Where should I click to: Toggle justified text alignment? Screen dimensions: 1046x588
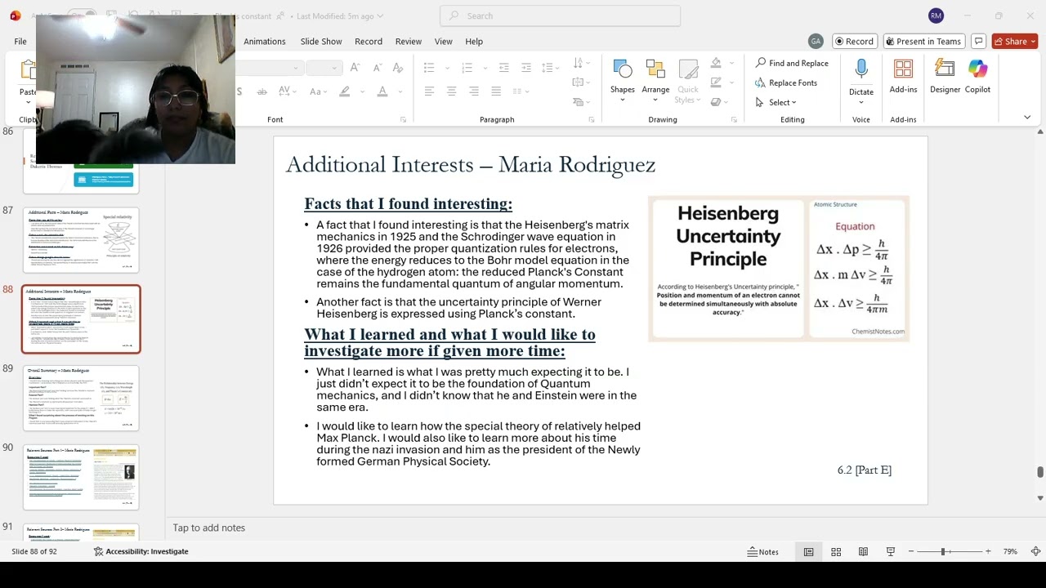(495, 91)
